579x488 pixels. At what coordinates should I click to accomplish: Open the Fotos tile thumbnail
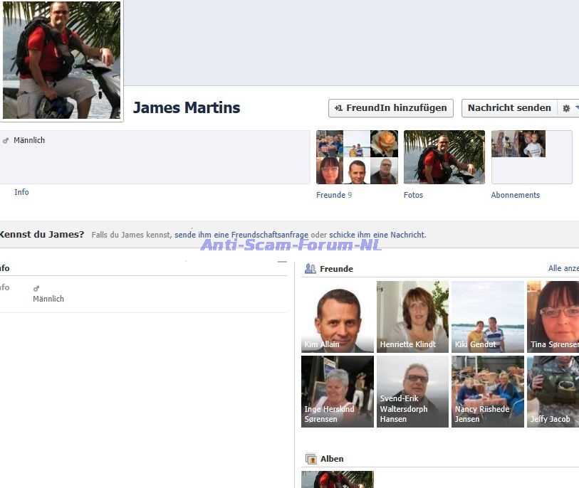coord(444,157)
